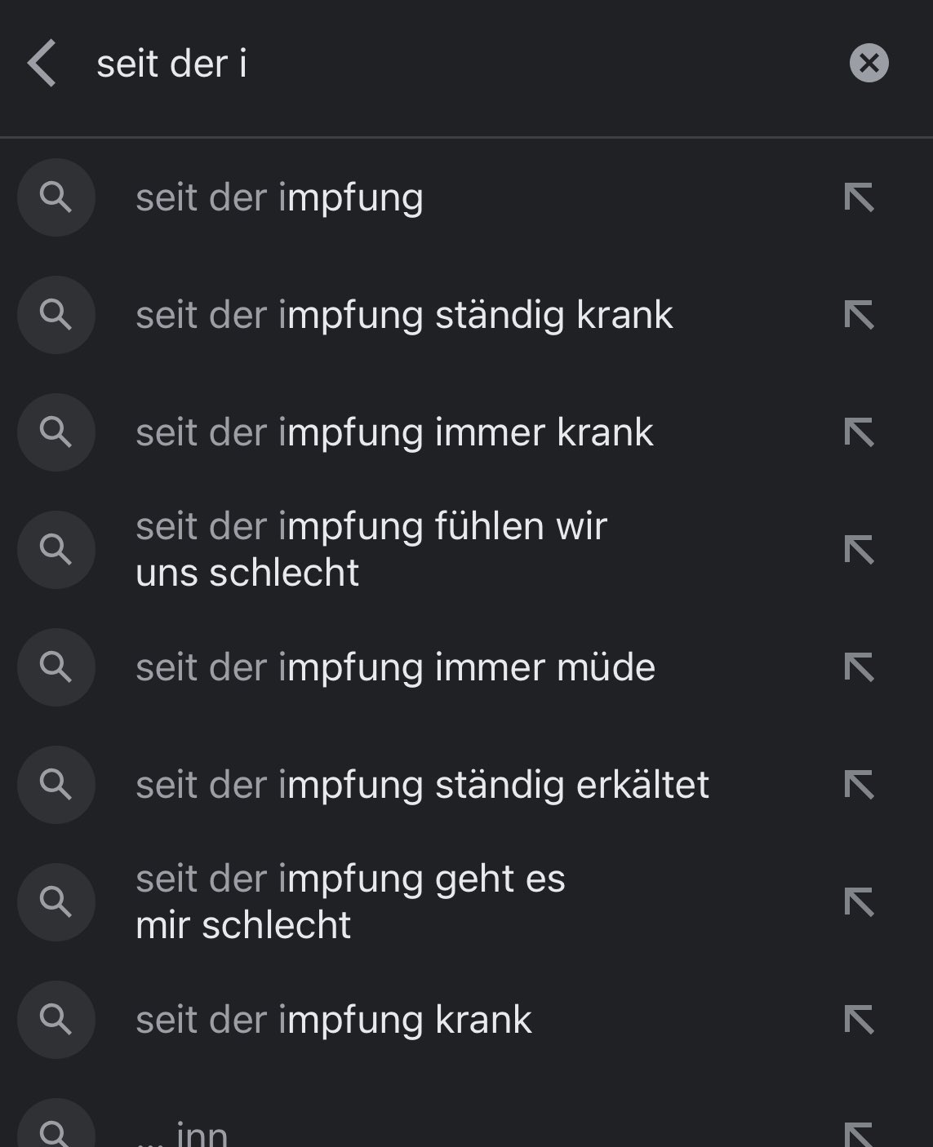Insert 'seit der impfung' via its arrow icon

coord(859,198)
